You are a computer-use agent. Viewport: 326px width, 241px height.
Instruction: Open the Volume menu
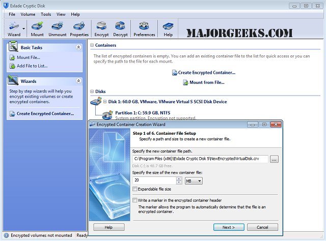tap(28, 14)
